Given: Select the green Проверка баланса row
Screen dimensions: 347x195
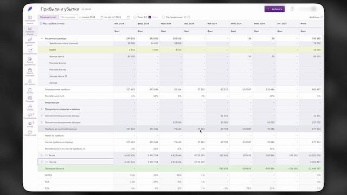Looking at the screenshot, I should click(179, 168).
